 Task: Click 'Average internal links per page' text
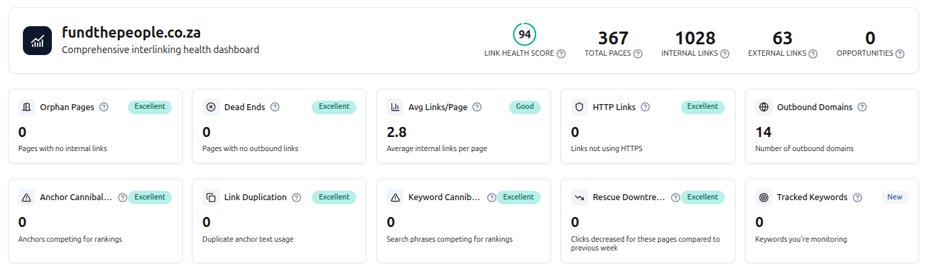(x=437, y=148)
